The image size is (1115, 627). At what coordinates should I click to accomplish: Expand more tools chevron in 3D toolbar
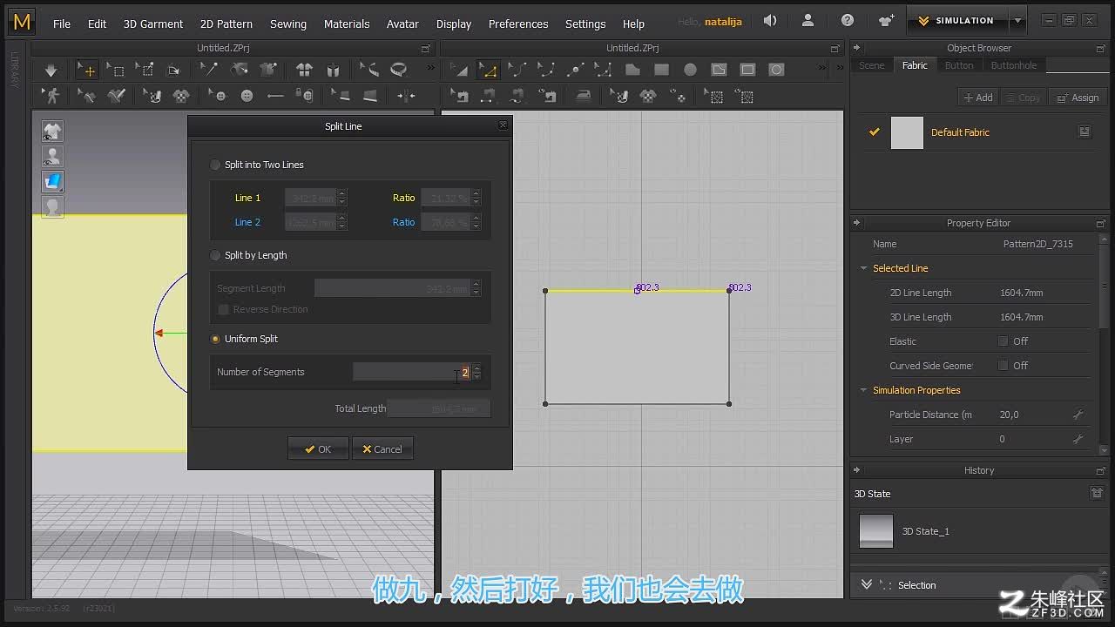(x=430, y=67)
